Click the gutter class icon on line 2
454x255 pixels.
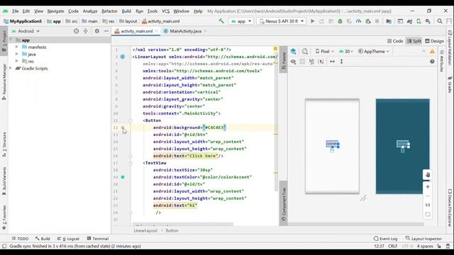click(x=123, y=57)
